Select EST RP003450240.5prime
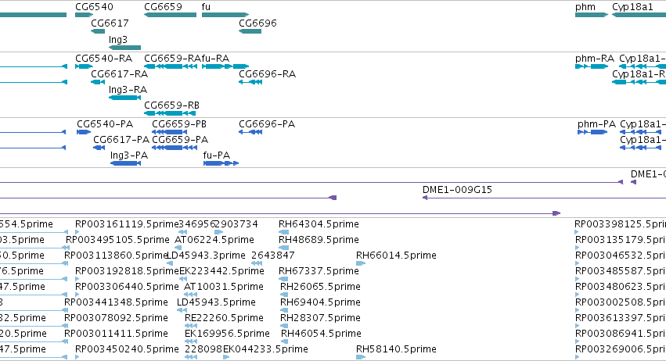 pyautogui.click(x=127, y=349)
